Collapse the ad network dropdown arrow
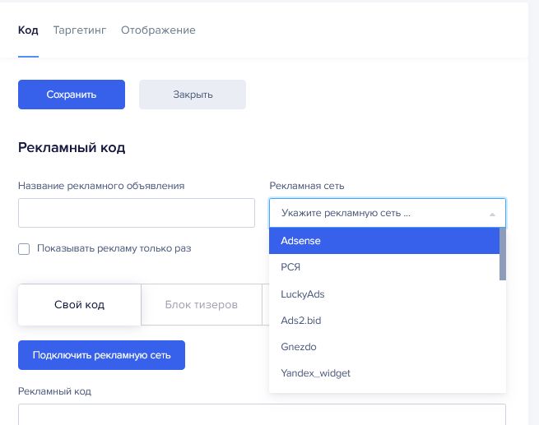This screenshot has height=425, width=539. pyautogui.click(x=492, y=215)
